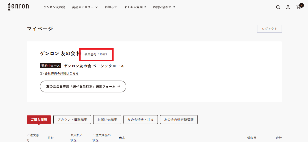The image size is (308, 142).
Task: Click the 領収書 column header
Action: pyautogui.click(x=252, y=138)
